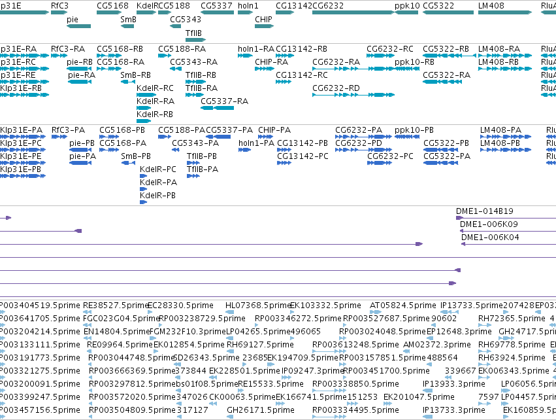Viewport: 556px width, 420px height.
Task: Click the CG5343 gene glyph
Action: coord(176,26)
